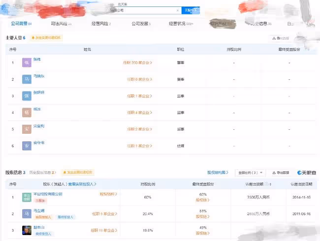Image resolution: width=320 pixels, height=241 pixels.
Task: Click the clear X icon in the search box
Action: pyautogui.click(x=178, y=10)
